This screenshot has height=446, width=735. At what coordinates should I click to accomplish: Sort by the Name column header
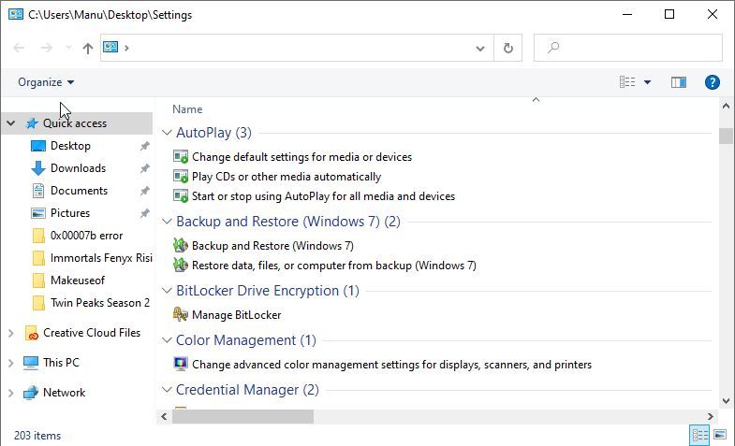click(x=187, y=109)
